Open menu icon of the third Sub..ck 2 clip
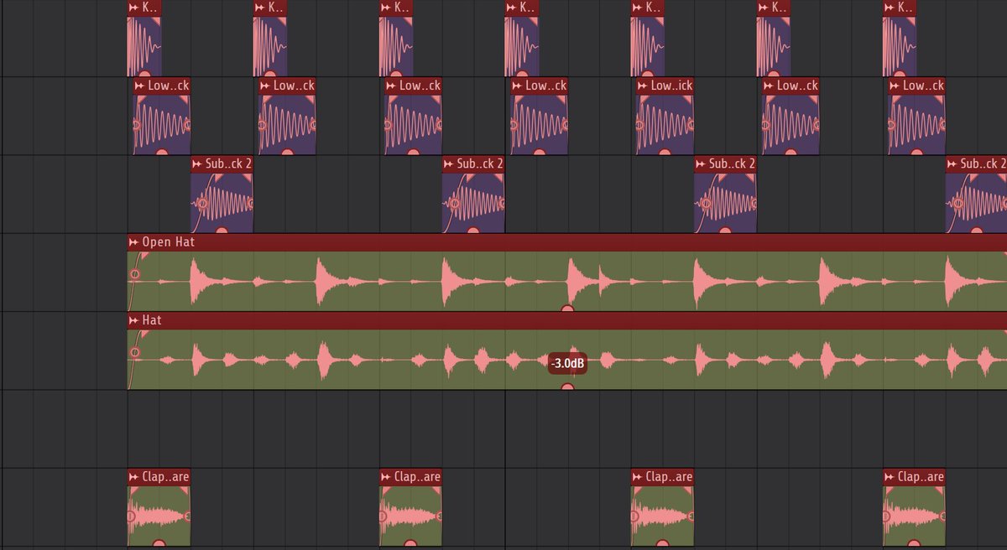Image resolution: width=1007 pixels, height=550 pixels. click(701, 163)
